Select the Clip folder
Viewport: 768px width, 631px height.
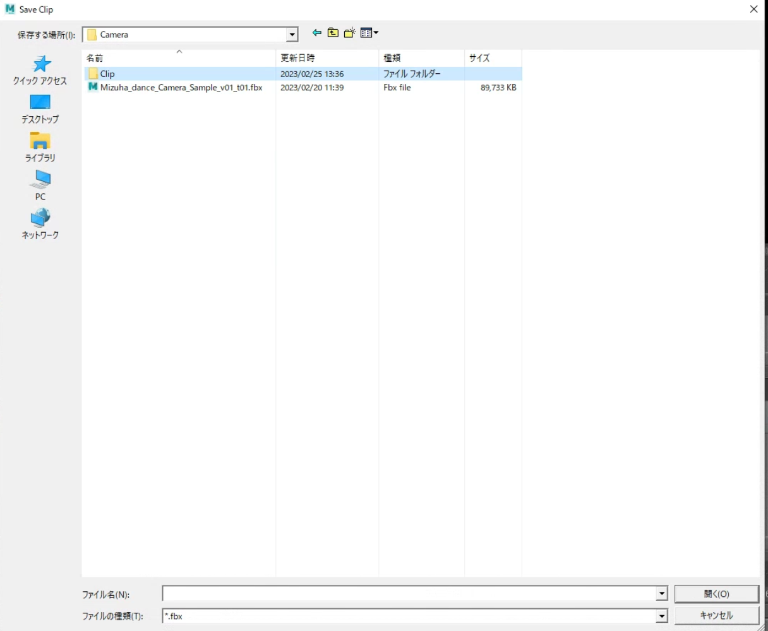(303, 74)
